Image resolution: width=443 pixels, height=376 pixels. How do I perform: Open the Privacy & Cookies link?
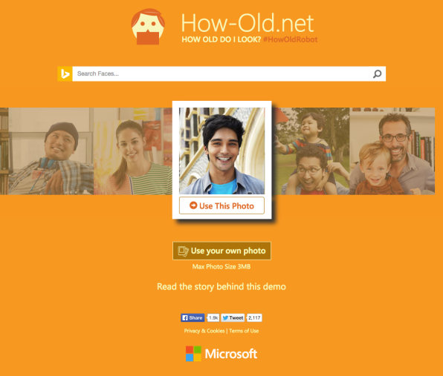(204, 331)
